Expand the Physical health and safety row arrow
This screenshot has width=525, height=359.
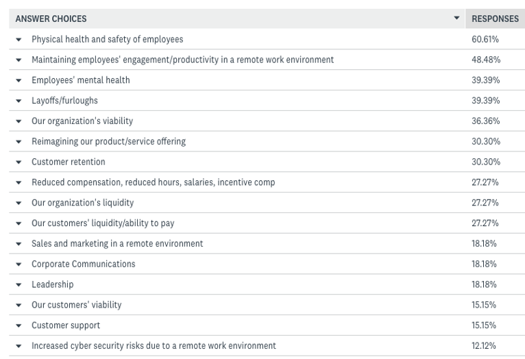[19, 40]
